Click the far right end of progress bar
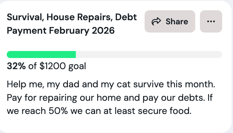 (x=220, y=54)
